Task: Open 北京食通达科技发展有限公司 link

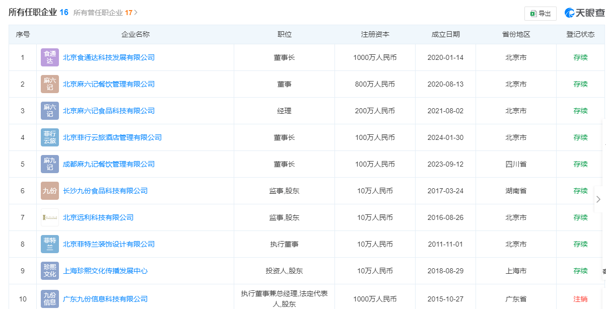Action: 109,57
